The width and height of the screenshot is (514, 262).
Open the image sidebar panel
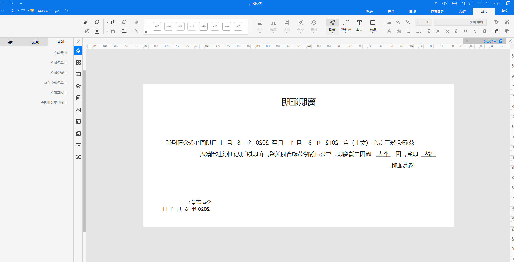pyautogui.click(x=78, y=74)
